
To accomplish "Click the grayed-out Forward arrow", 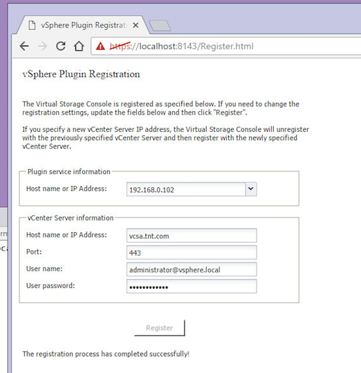I will (43, 46).
